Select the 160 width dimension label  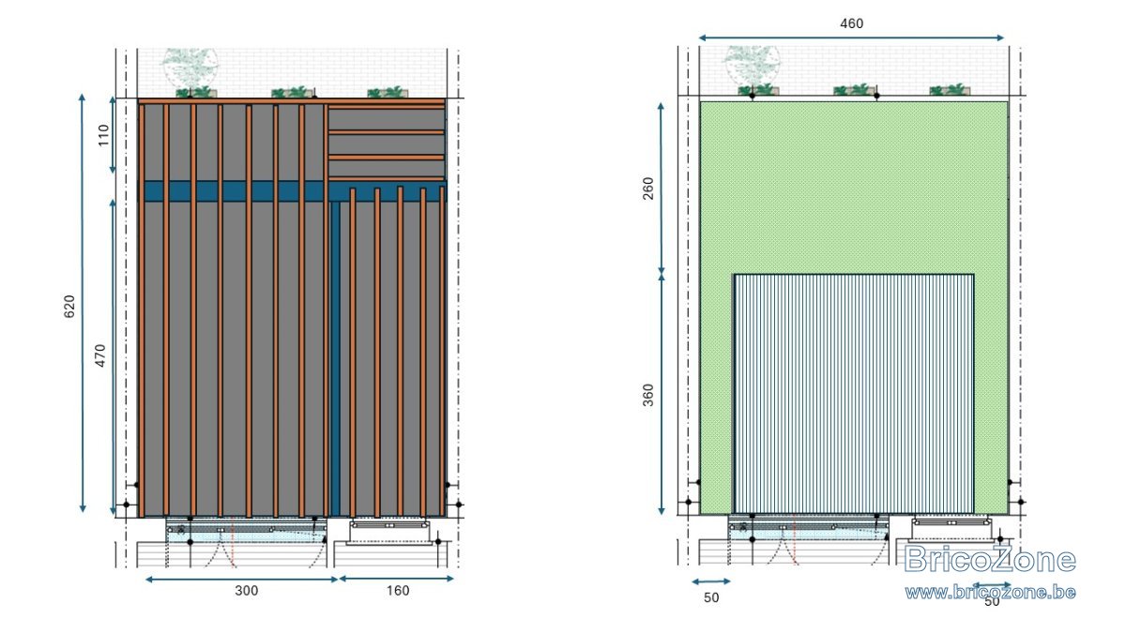(397, 591)
